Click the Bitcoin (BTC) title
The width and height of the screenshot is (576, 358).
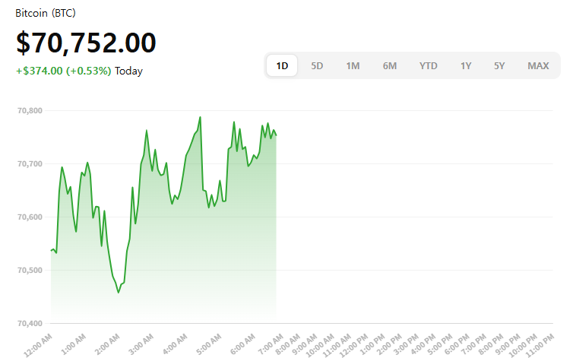tap(46, 14)
